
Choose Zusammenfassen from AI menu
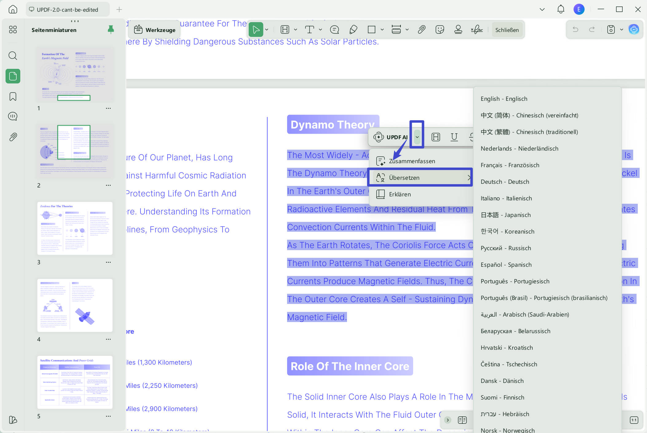(420, 161)
